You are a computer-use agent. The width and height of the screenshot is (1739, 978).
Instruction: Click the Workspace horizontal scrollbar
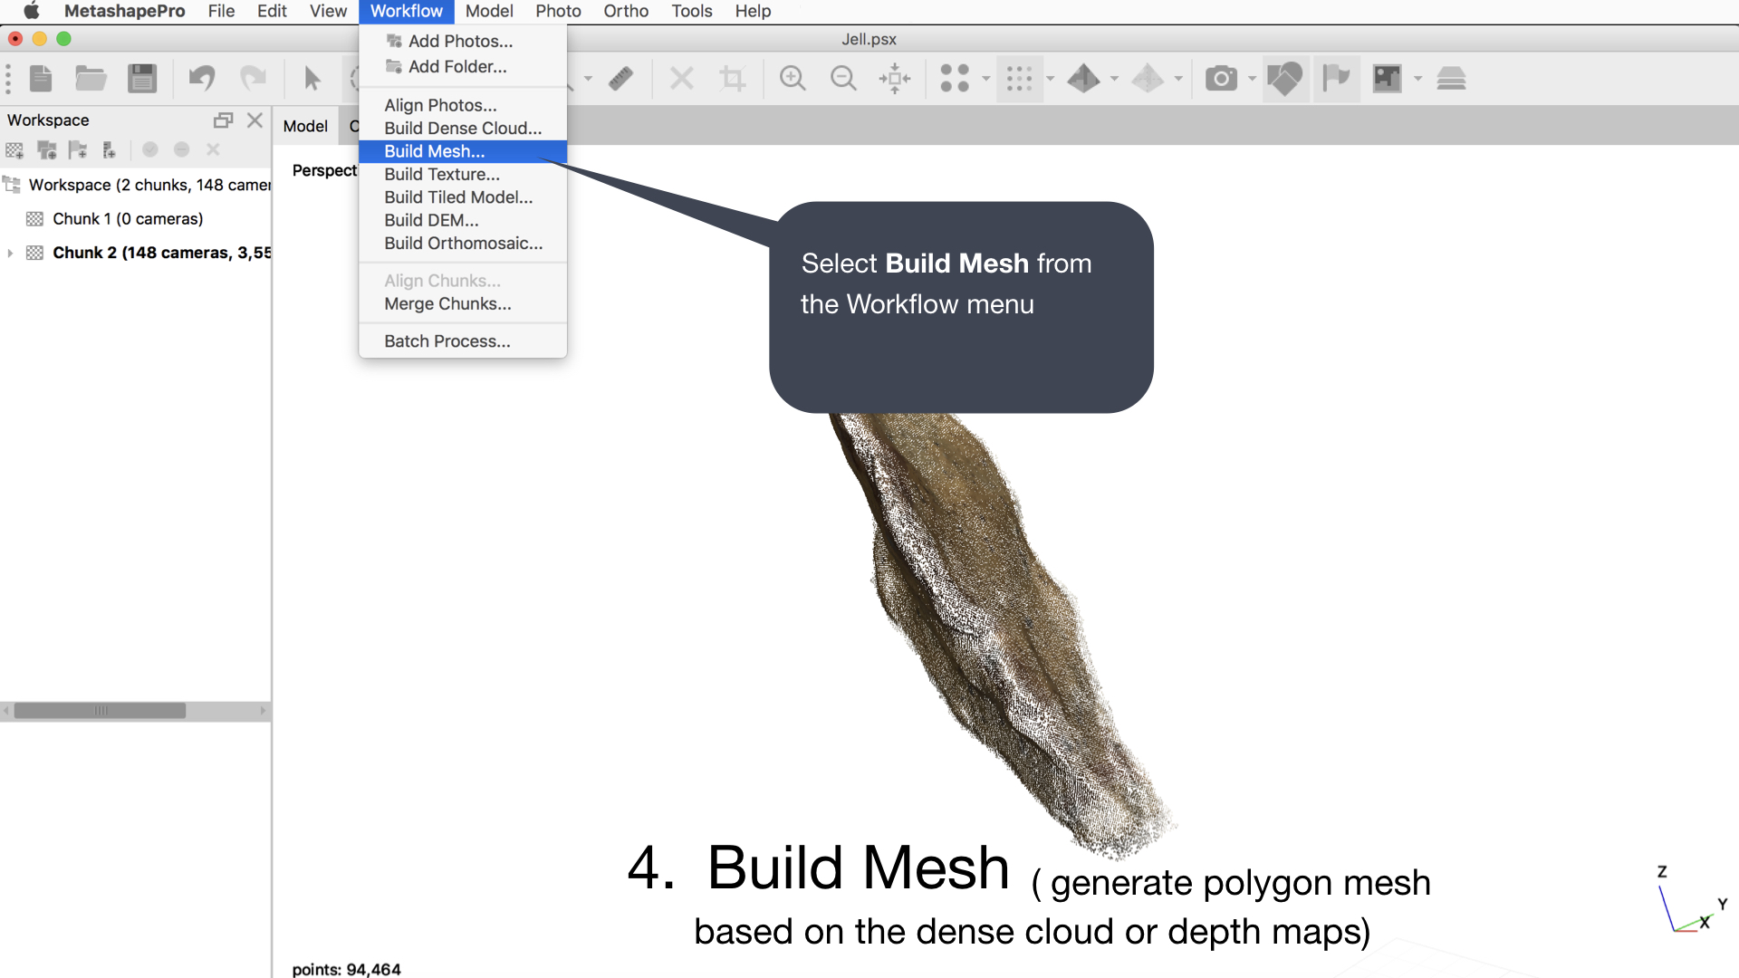point(100,711)
